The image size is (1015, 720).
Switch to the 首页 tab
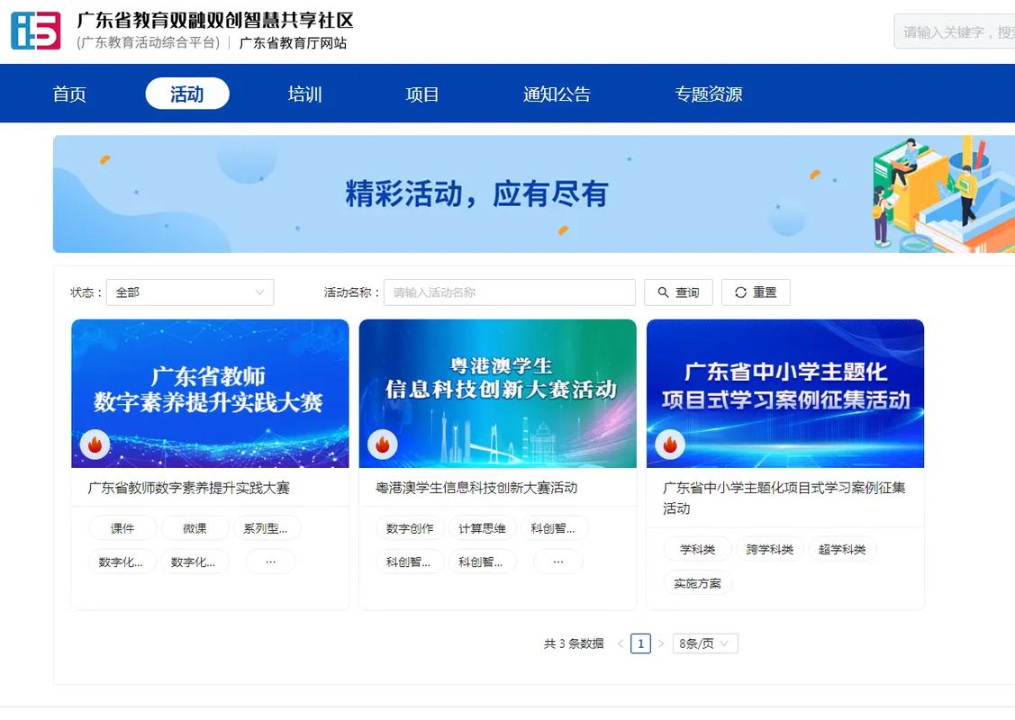(x=69, y=93)
